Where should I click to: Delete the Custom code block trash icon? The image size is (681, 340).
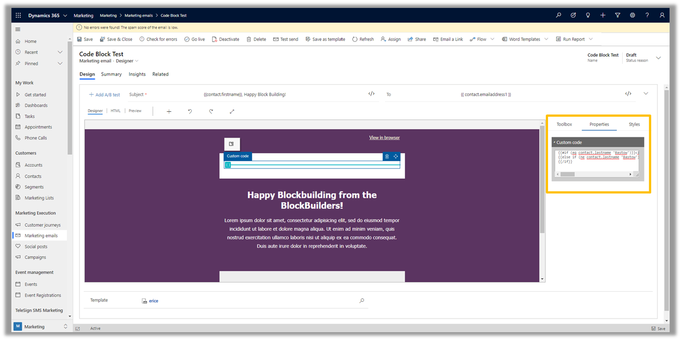click(x=387, y=157)
